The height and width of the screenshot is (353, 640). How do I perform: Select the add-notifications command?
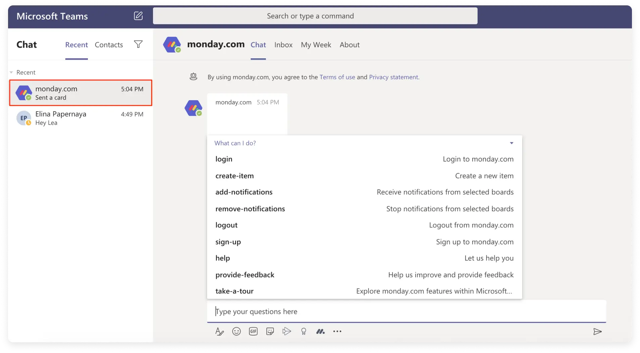tap(364, 192)
